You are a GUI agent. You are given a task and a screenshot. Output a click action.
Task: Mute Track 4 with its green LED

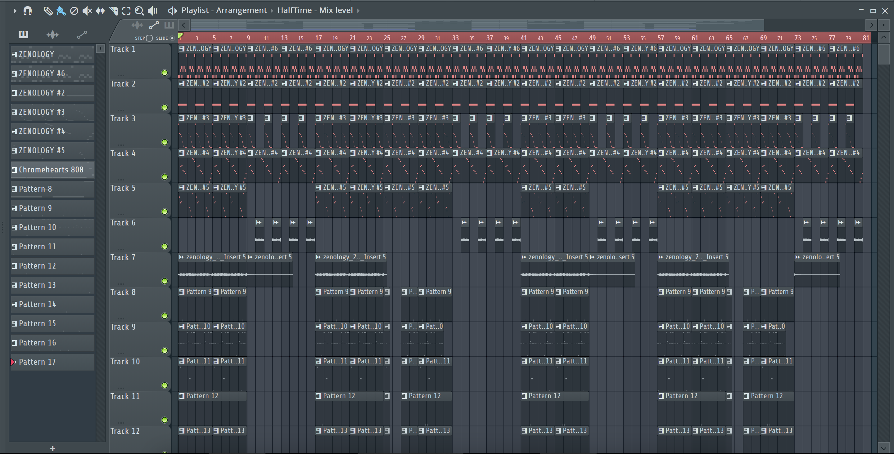(x=165, y=177)
